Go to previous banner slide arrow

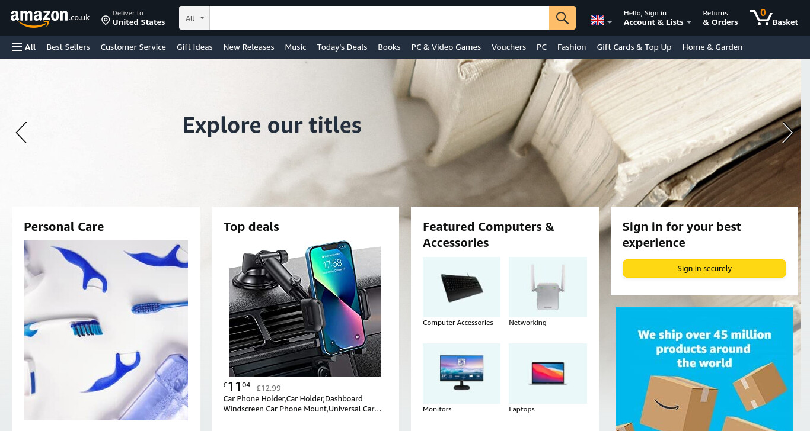pos(21,133)
